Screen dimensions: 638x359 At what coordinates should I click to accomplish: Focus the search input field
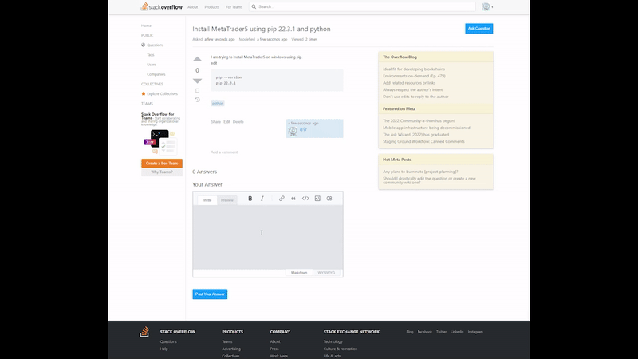point(362,6)
